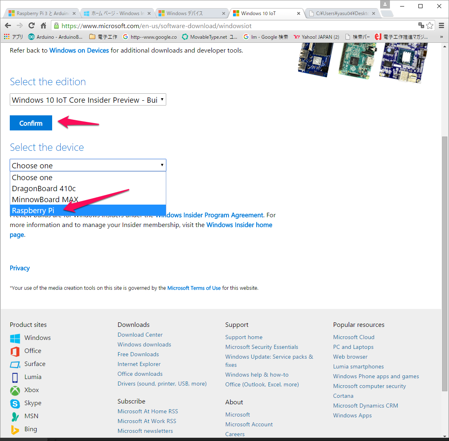
Task: Click the Lumia phone icon in footer
Action: tap(15, 377)
